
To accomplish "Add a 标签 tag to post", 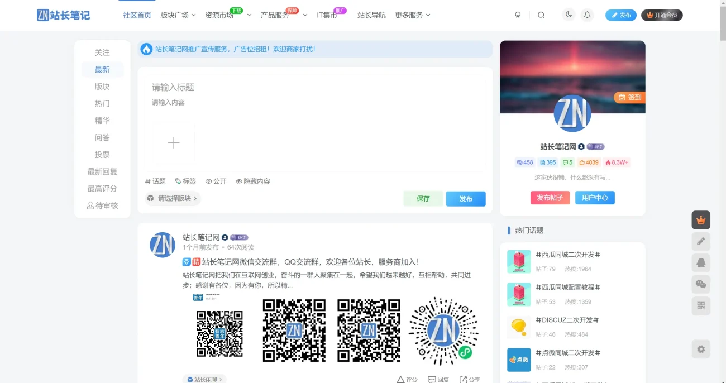I will click(185, 181).
